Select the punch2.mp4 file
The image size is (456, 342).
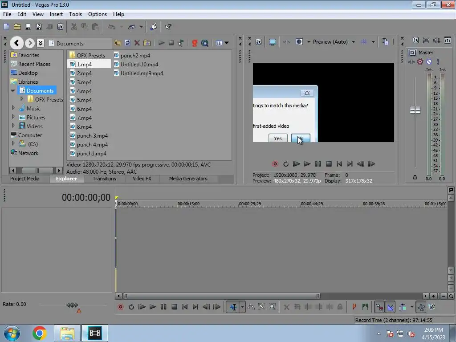point(132,55)
